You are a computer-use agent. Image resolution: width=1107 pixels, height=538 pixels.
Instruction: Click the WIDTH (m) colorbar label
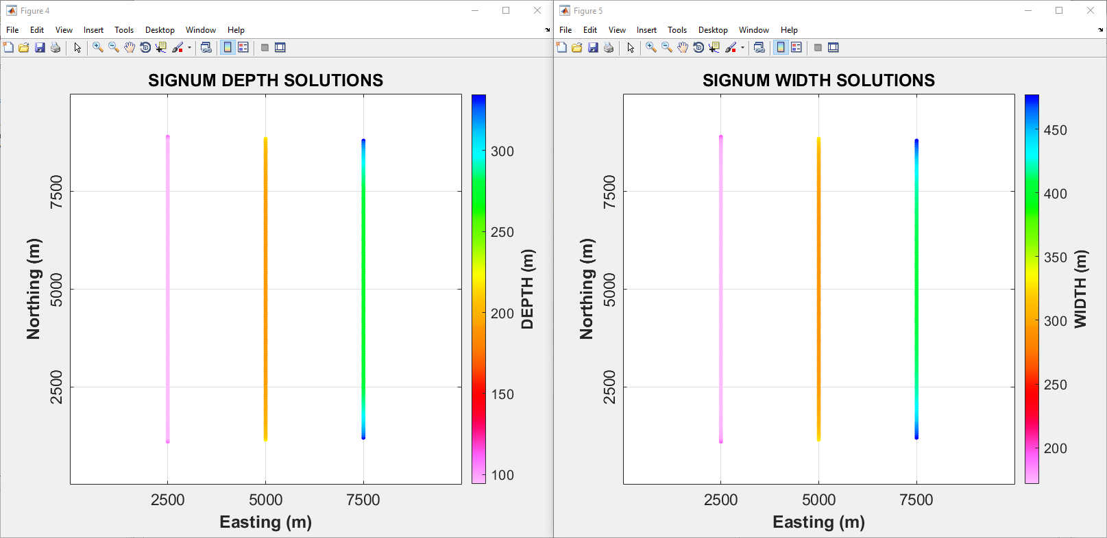1080,289
